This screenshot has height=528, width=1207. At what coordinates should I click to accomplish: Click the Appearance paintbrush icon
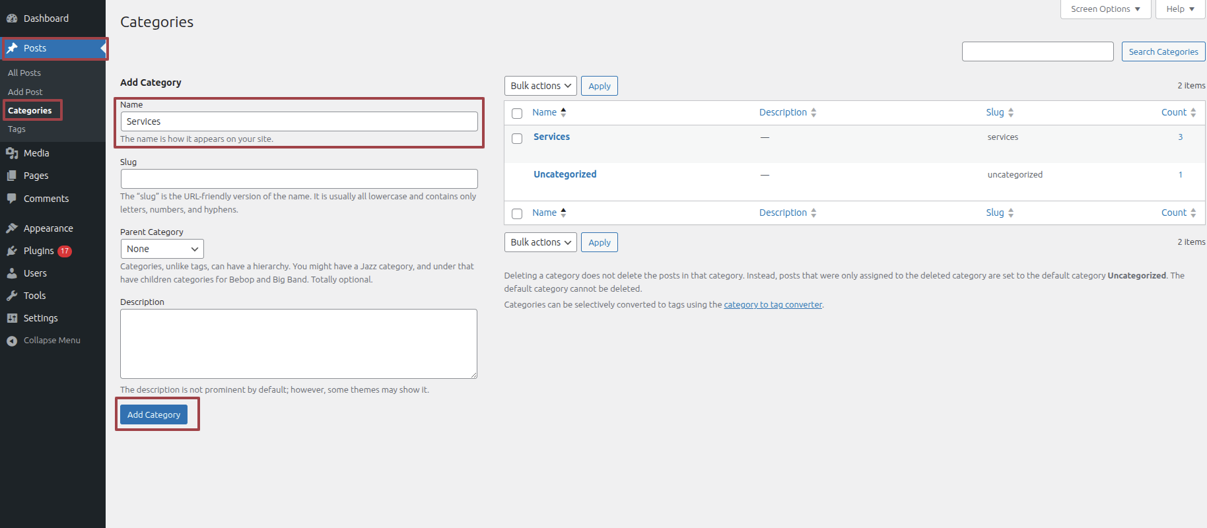[12, 228]
